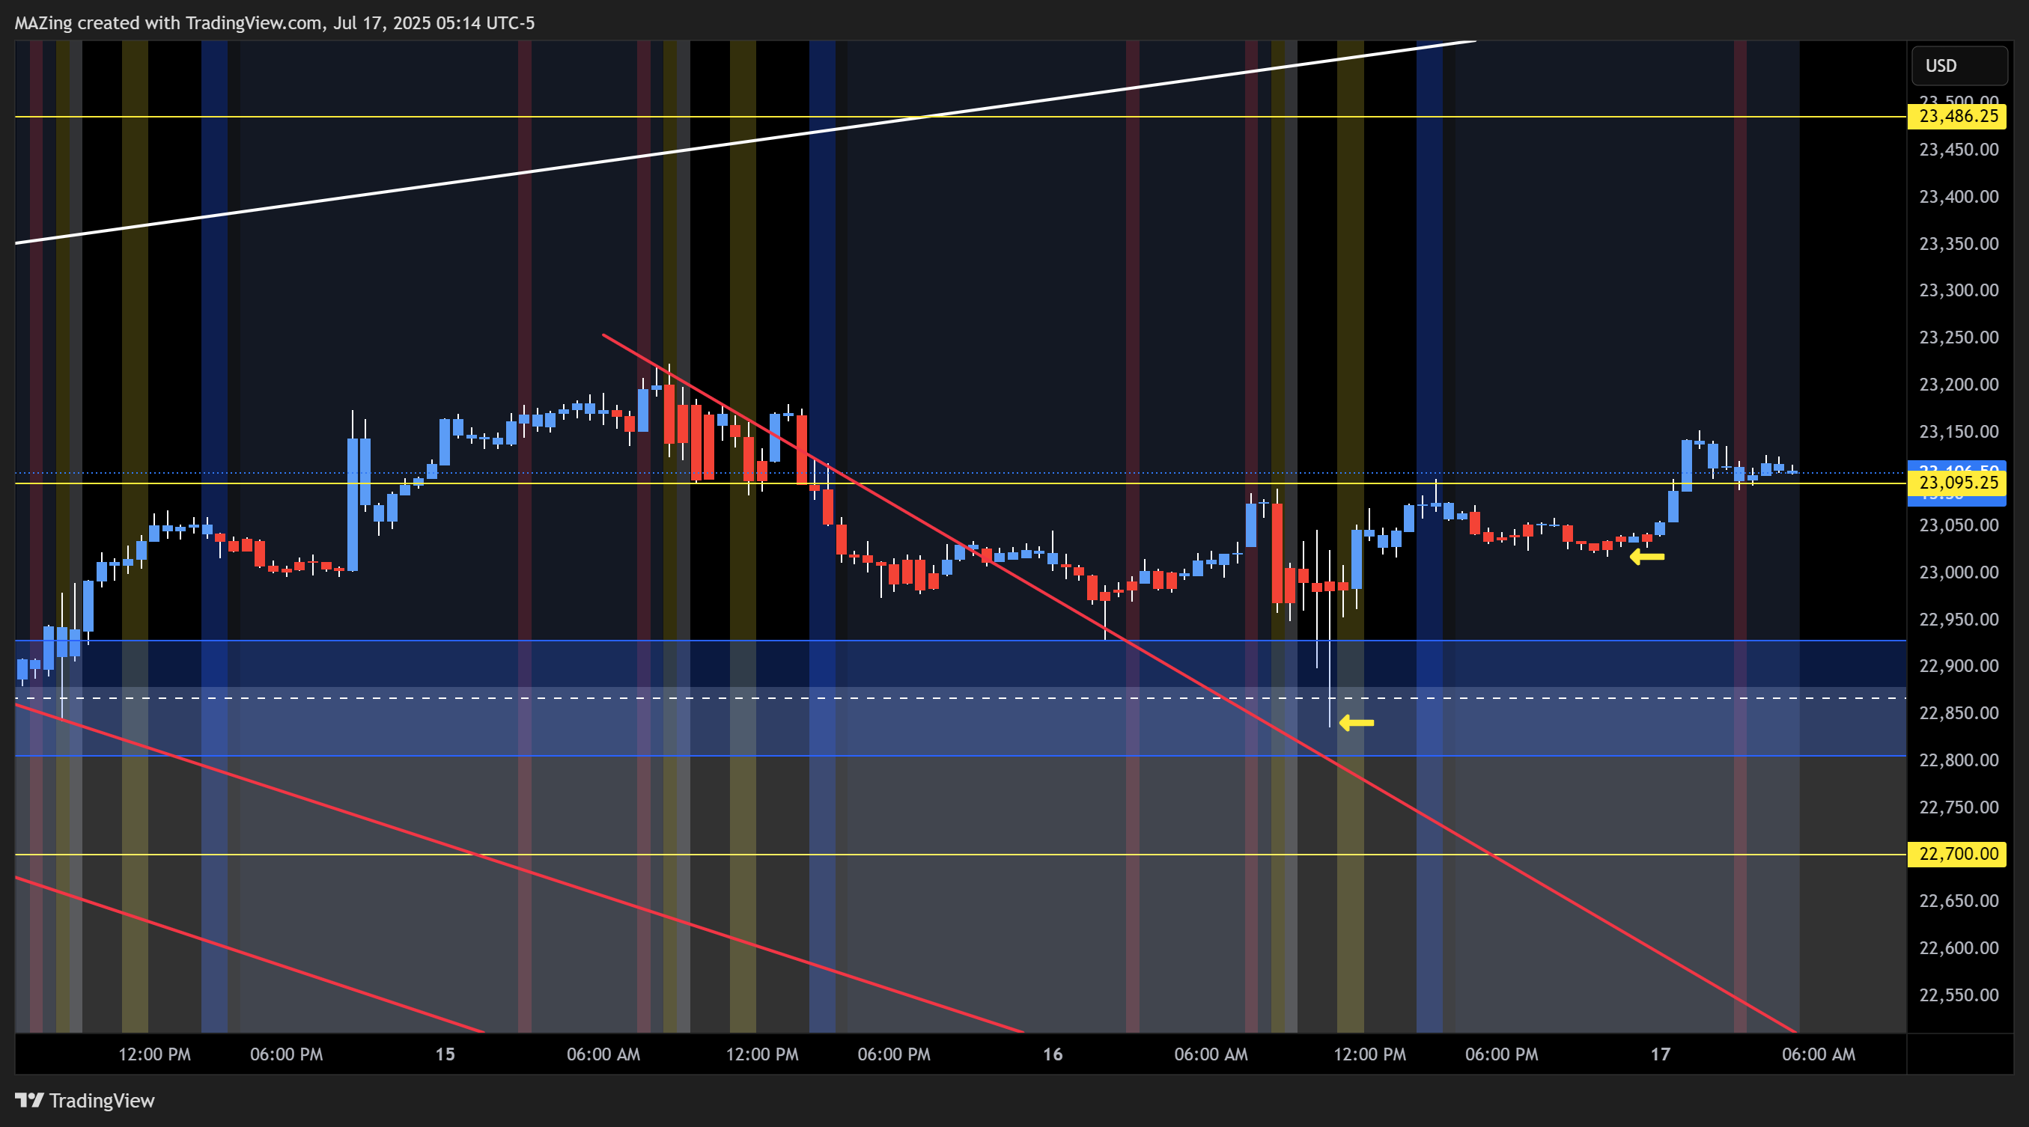This screenshot has width=2029, height=1127.
Task: Click the date label 16 on time axis
Action: point(1052,1054)
